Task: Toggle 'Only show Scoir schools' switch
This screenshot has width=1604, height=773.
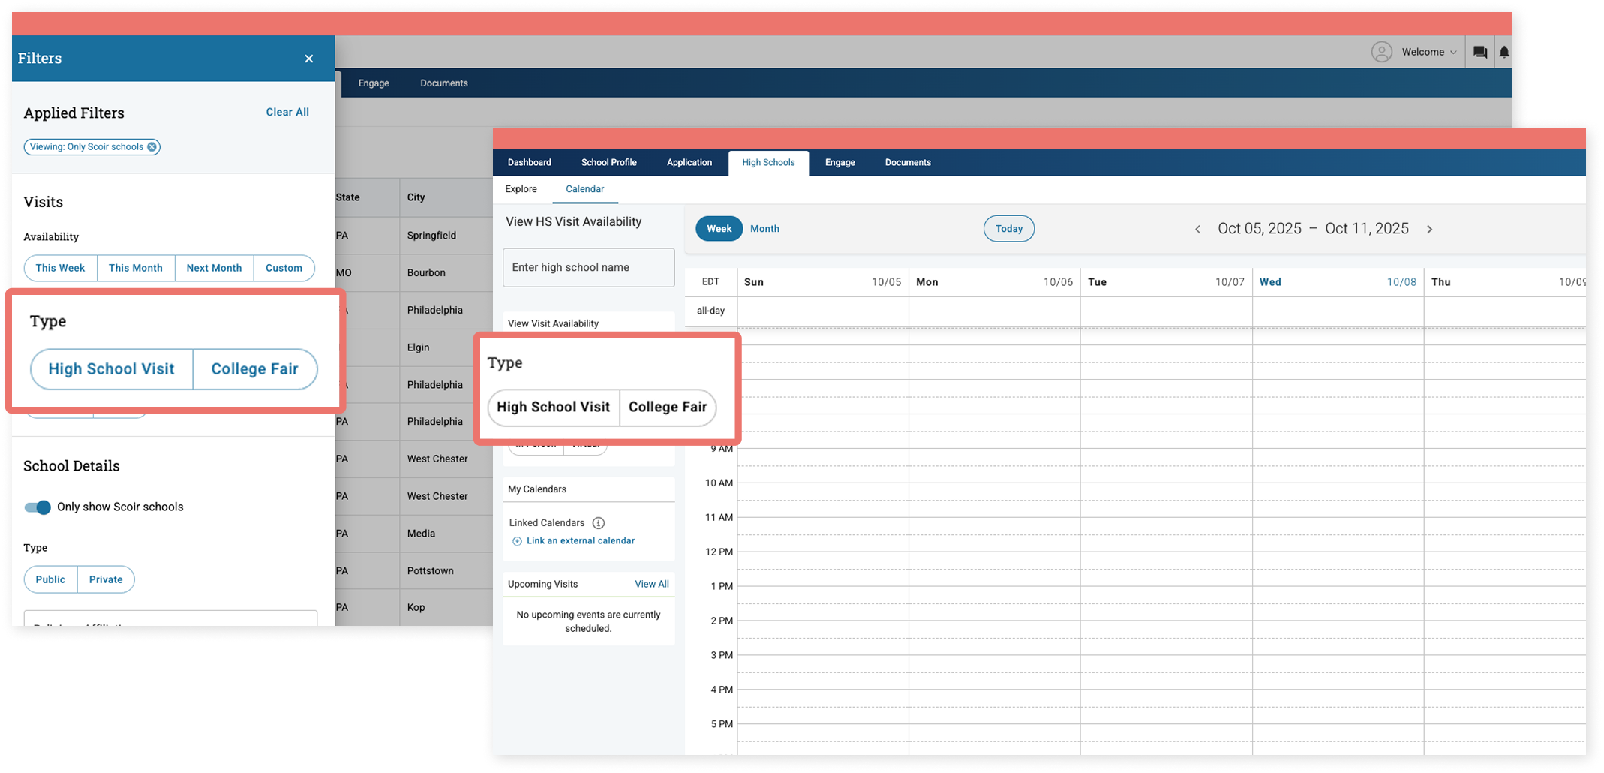Action: (38, 507)
